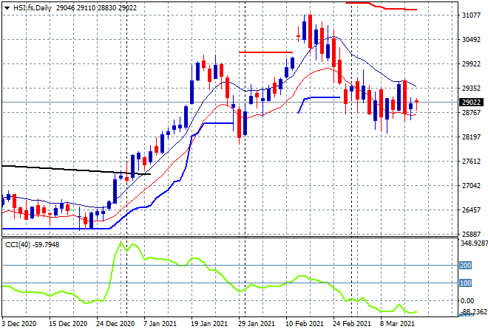Select the 24 Dec 2020 date label

[x=115, y=324]
